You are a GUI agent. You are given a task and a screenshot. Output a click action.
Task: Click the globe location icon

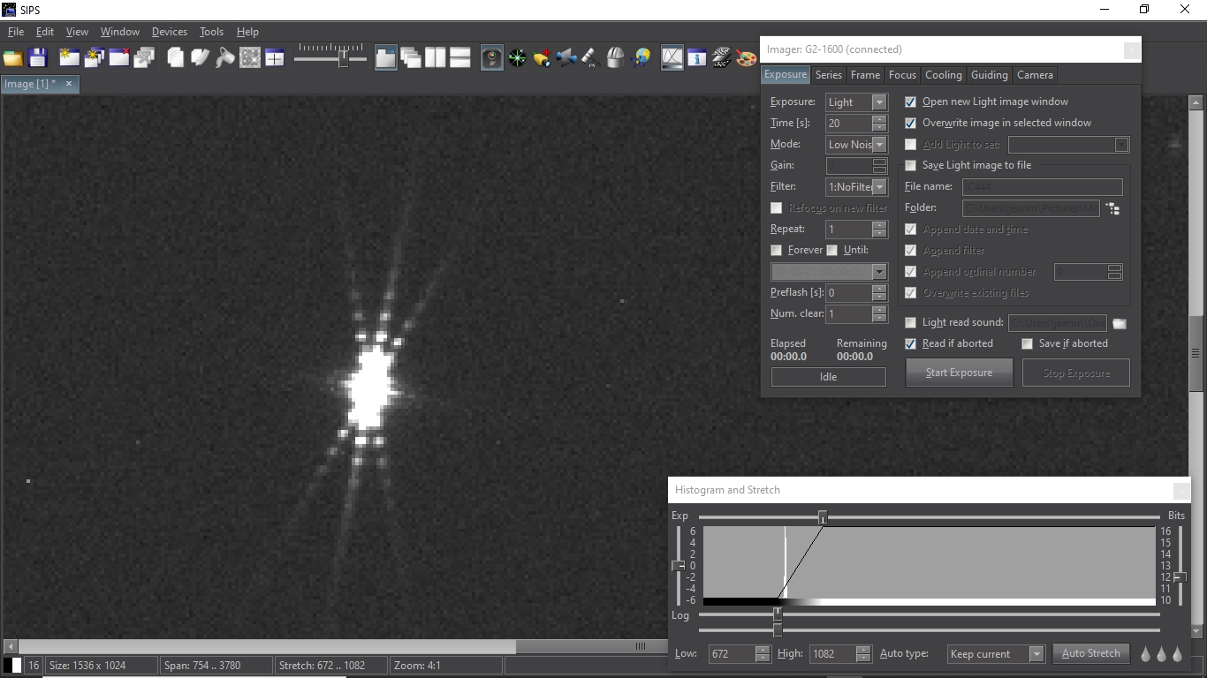point(641,58)
